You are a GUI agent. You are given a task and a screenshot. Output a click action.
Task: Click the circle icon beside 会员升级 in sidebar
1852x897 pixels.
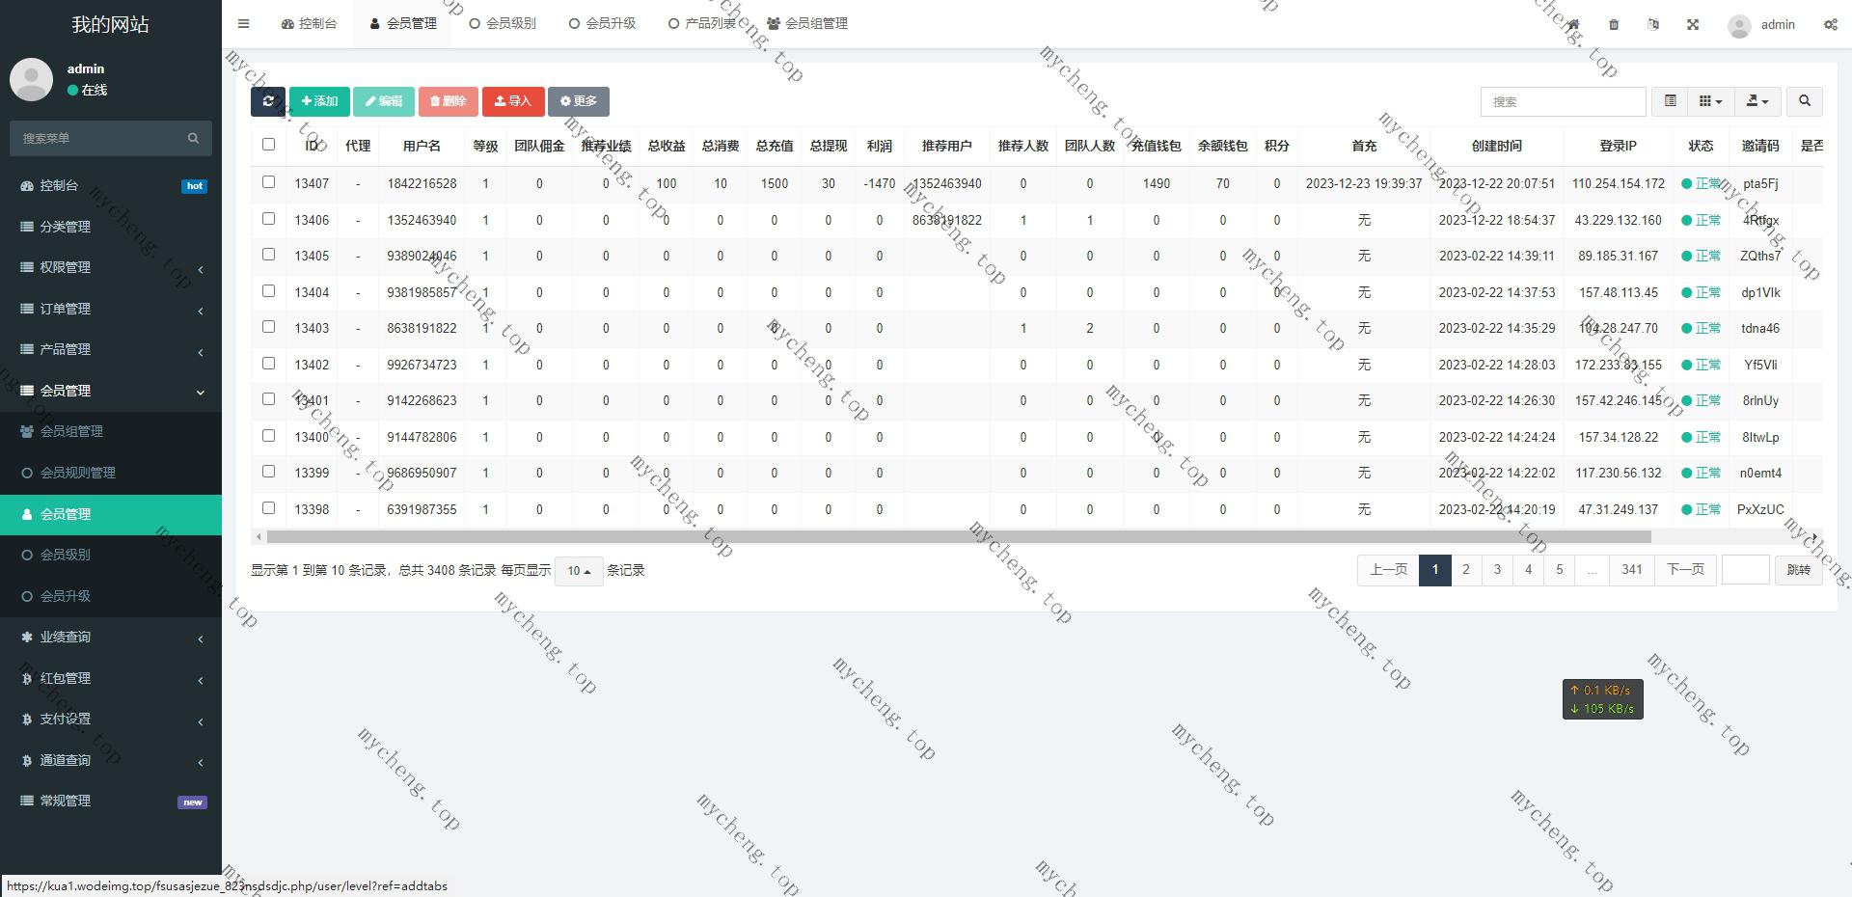pyautogui.click(x=27, y=596)
